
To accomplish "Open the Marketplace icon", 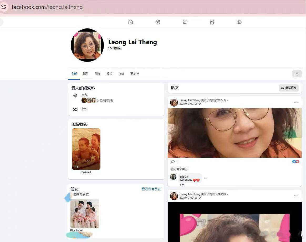I will pyautogui.click(x=185, y=22).
